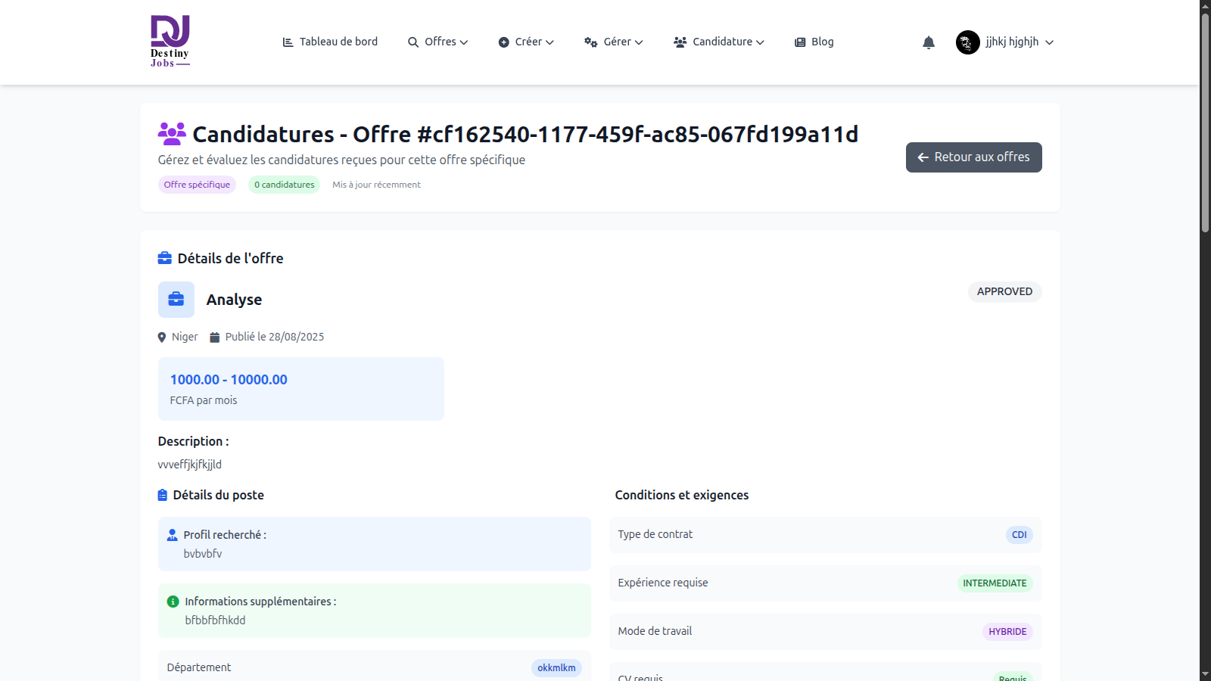This screenshot has height=681, width=1211.
Task: Click the user avatar picture
Action: coord(968,42)
